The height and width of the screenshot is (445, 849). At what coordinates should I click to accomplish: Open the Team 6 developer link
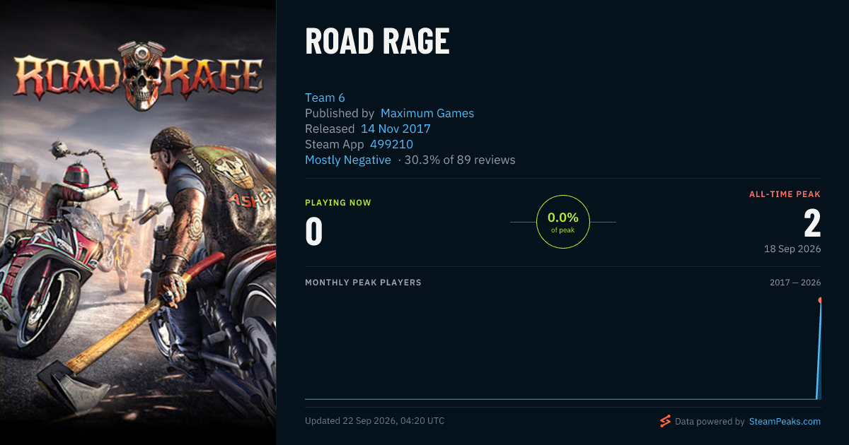point(325,97)
